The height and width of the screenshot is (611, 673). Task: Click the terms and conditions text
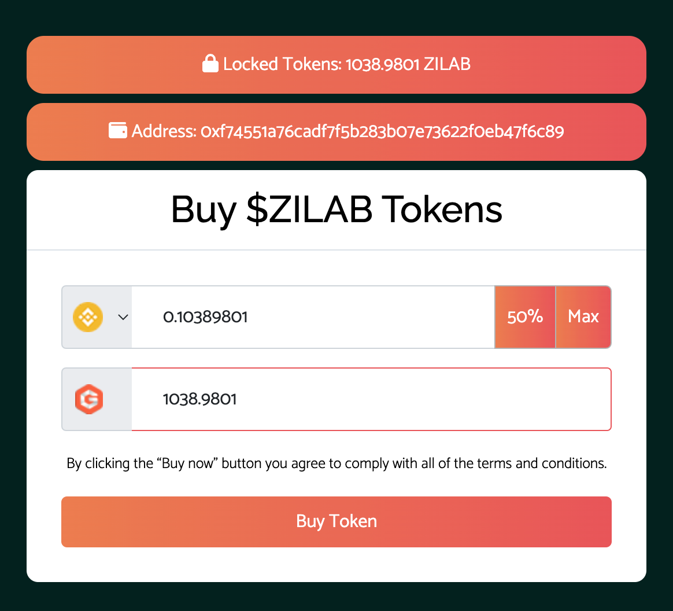coord(336,463)
